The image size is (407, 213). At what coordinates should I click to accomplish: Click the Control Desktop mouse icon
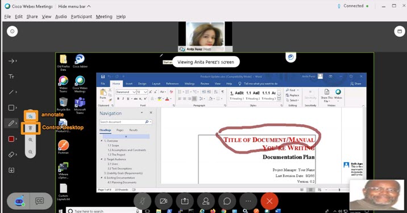(30, 128)
